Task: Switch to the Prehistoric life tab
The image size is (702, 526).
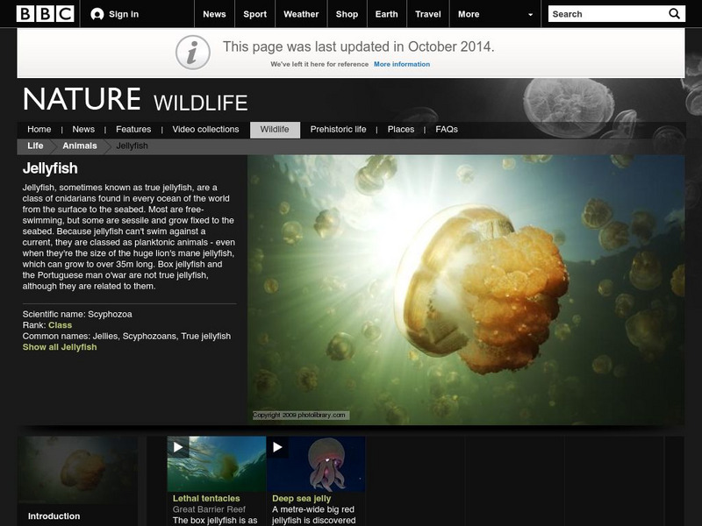Action: [340, 128]
